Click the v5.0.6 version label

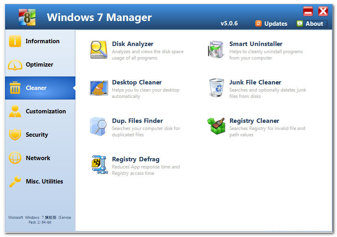[229, 23]
